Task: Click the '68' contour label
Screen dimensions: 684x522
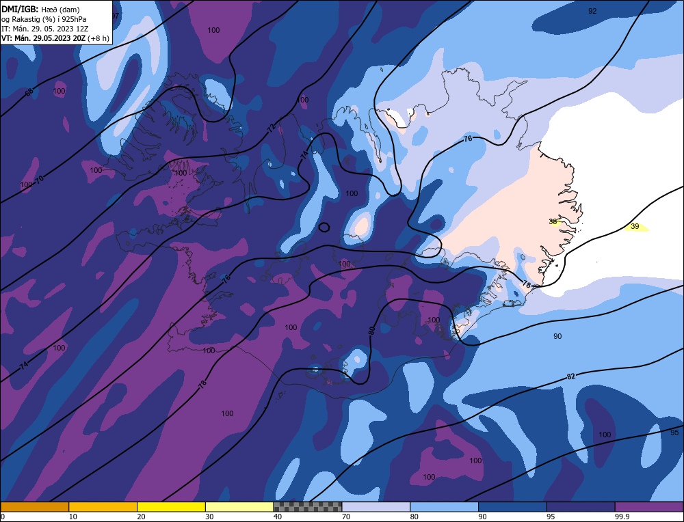Action: click(29, 92)
